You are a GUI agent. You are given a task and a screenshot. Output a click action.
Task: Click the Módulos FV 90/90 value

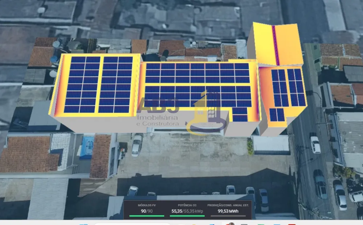click(147, 211)
